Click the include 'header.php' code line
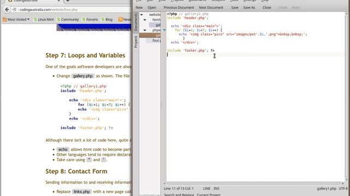This screenshot has width=350, height=196. 188,18
